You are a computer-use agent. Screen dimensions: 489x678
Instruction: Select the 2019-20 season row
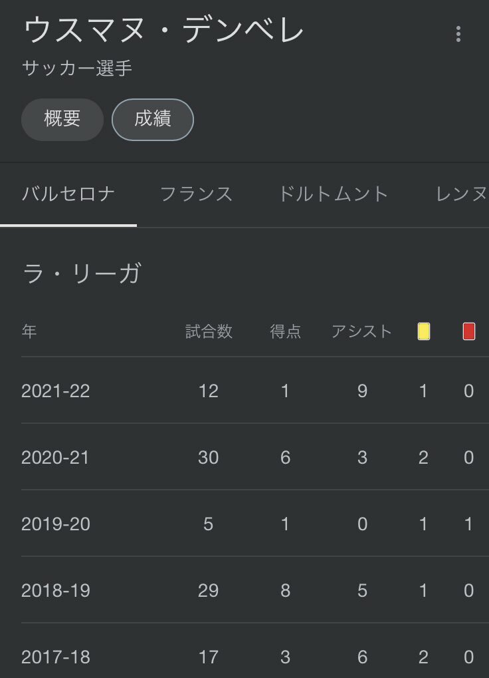tap(254, 524)
